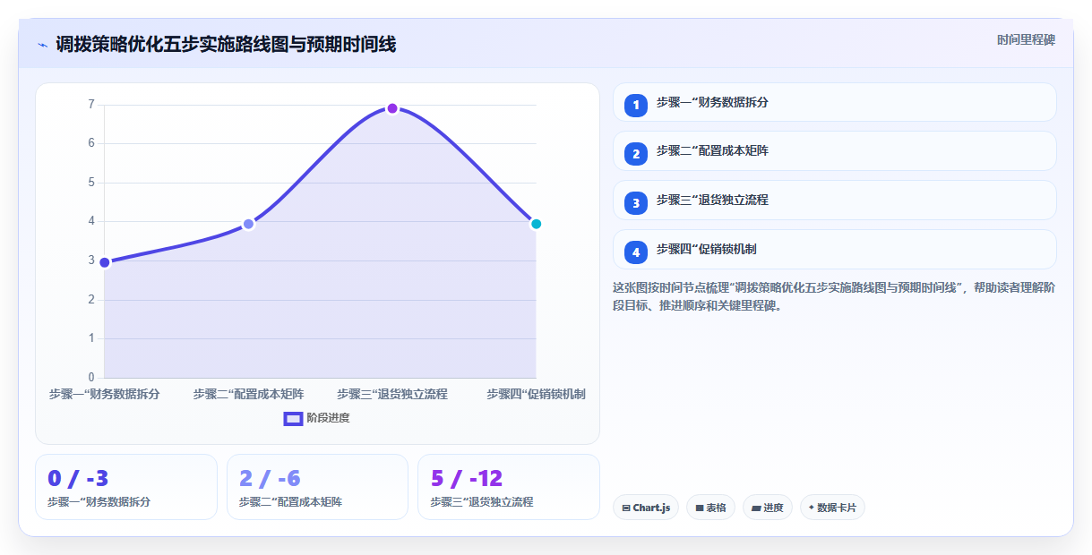Screen dimensions: 1092x555
Task: Click the 步骤二“配置成本矩阵 caption under 2 / -6
Action: 290,502
